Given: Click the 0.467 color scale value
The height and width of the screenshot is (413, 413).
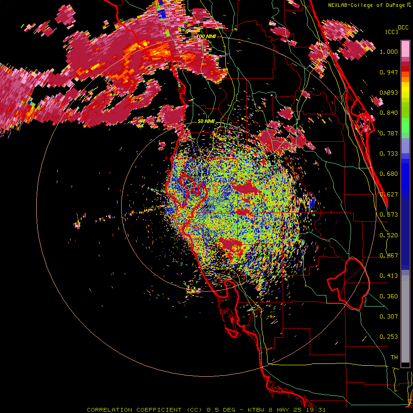Looking at the screenshot, I should click(x=389, y=256).
